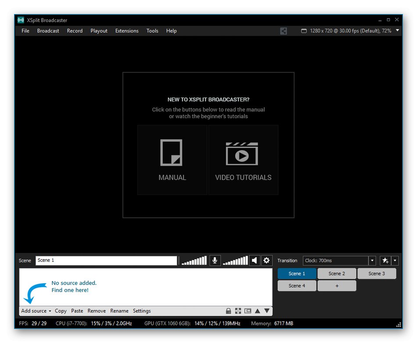Image resolution: width=417 pixels, height=343 pixels.
Task: Adjust the microphone volume level bars
Action: [x=194, y=260]
